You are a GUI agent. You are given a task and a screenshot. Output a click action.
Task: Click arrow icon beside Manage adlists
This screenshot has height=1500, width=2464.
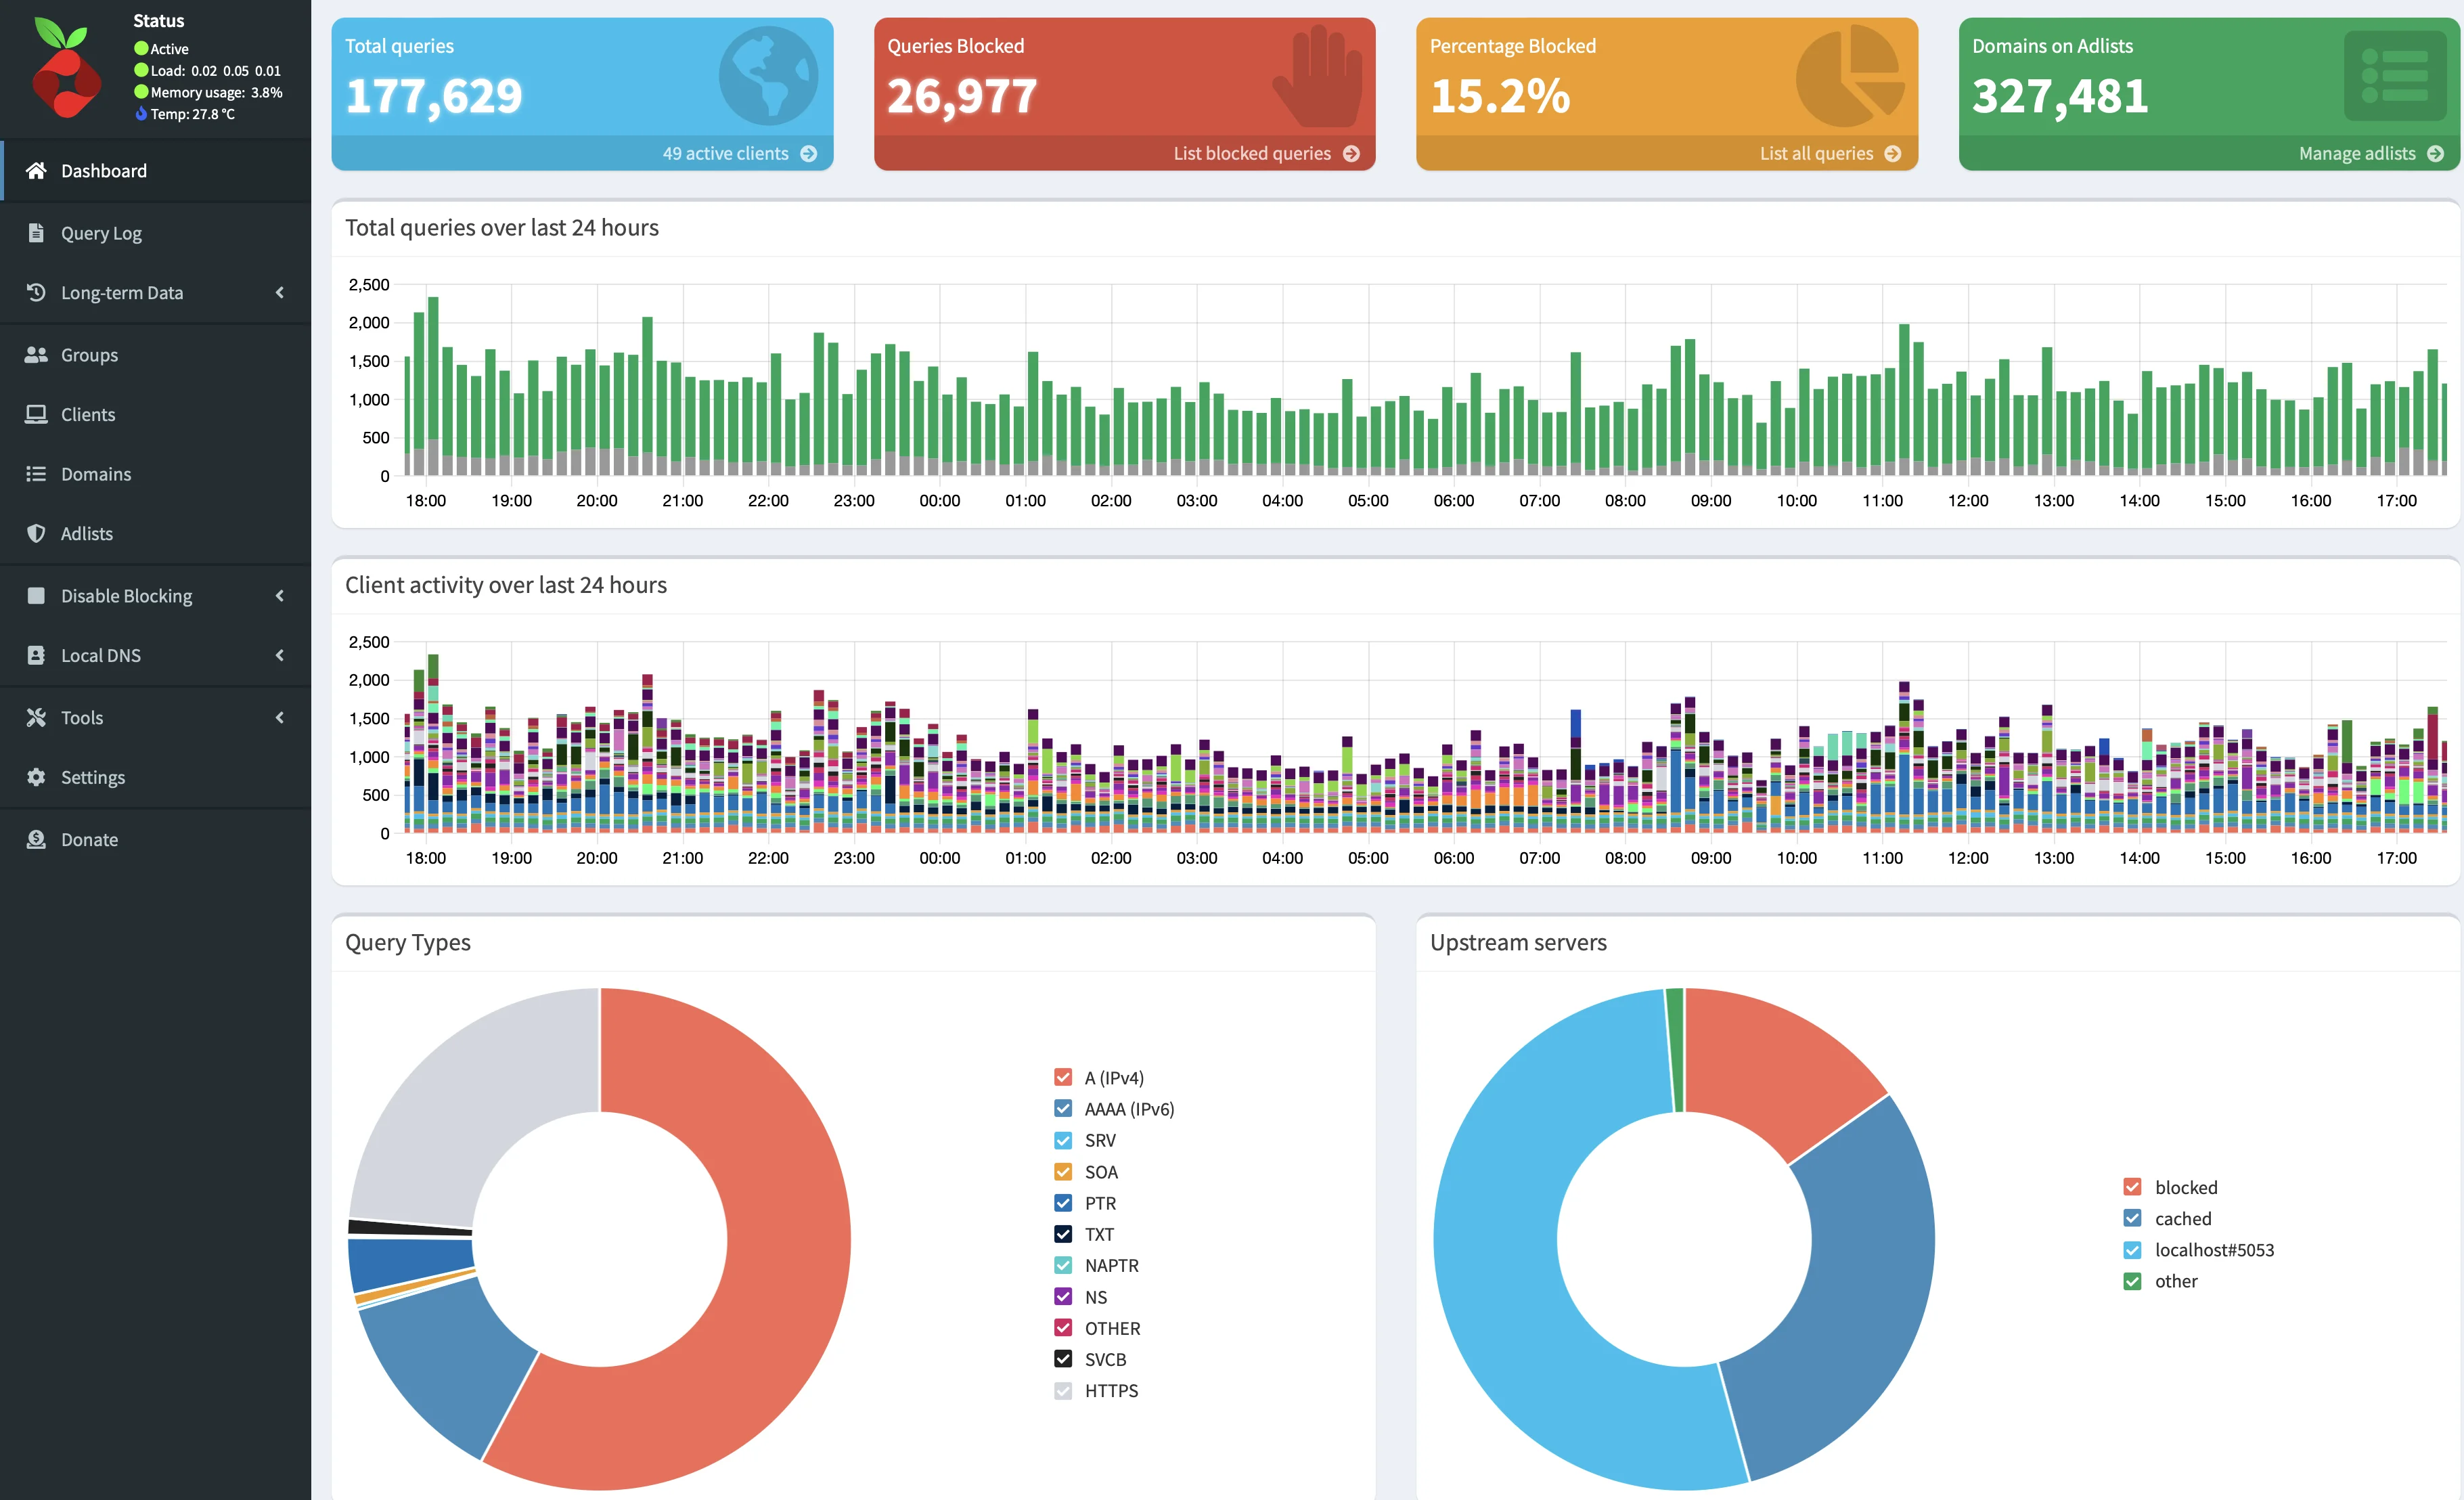click(2435, 153)
